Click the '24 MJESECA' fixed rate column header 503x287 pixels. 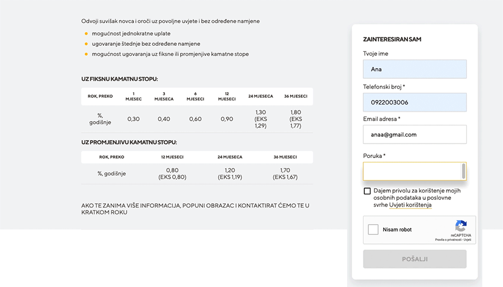pos(260,96)
